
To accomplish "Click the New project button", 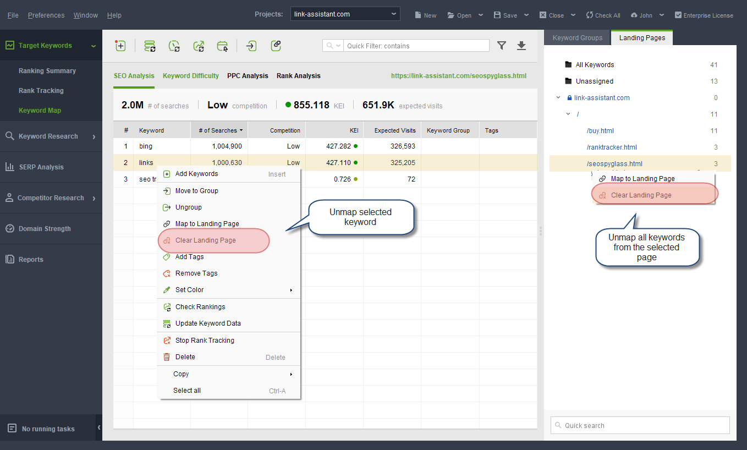I will click(425, 15).
